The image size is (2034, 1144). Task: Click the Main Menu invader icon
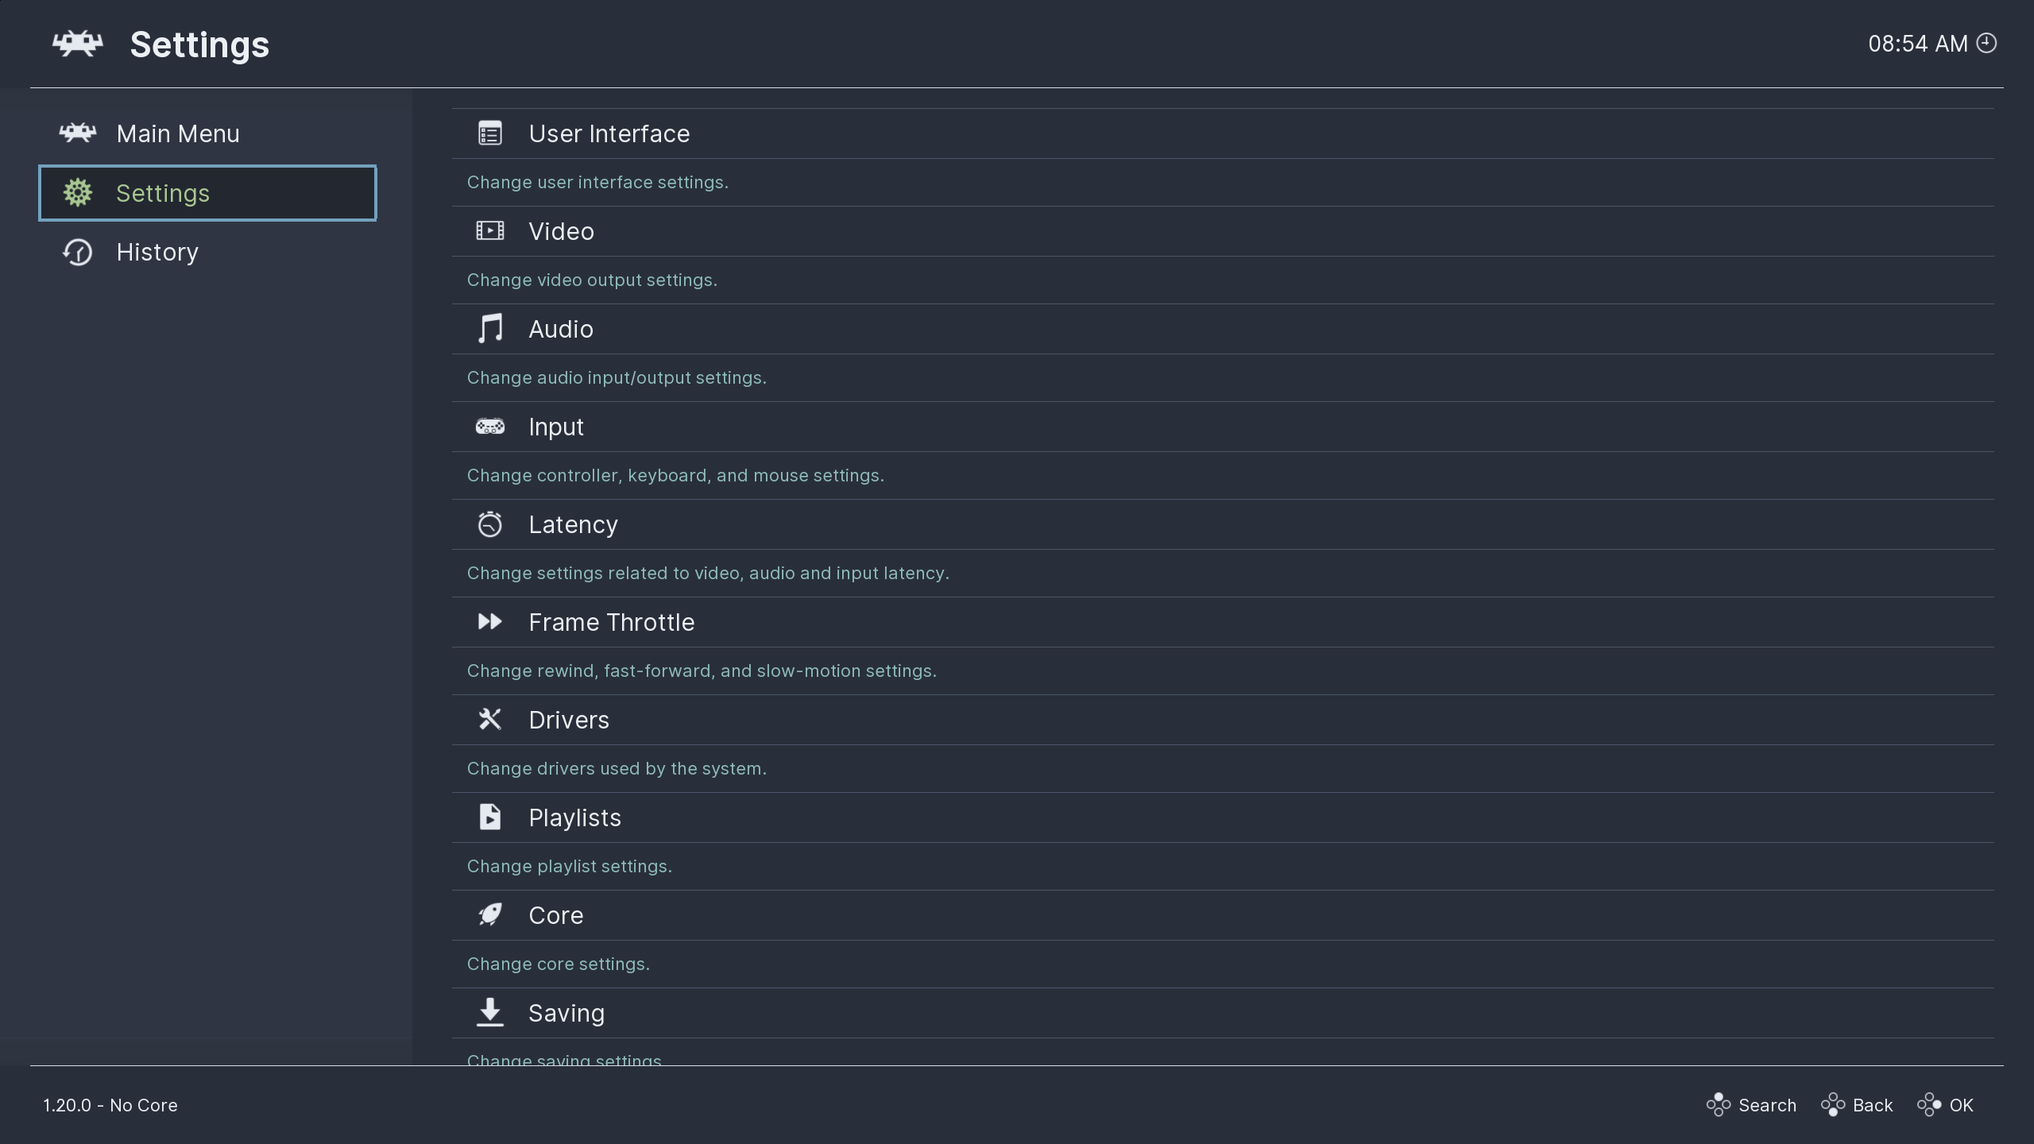[x=78, y=133]
